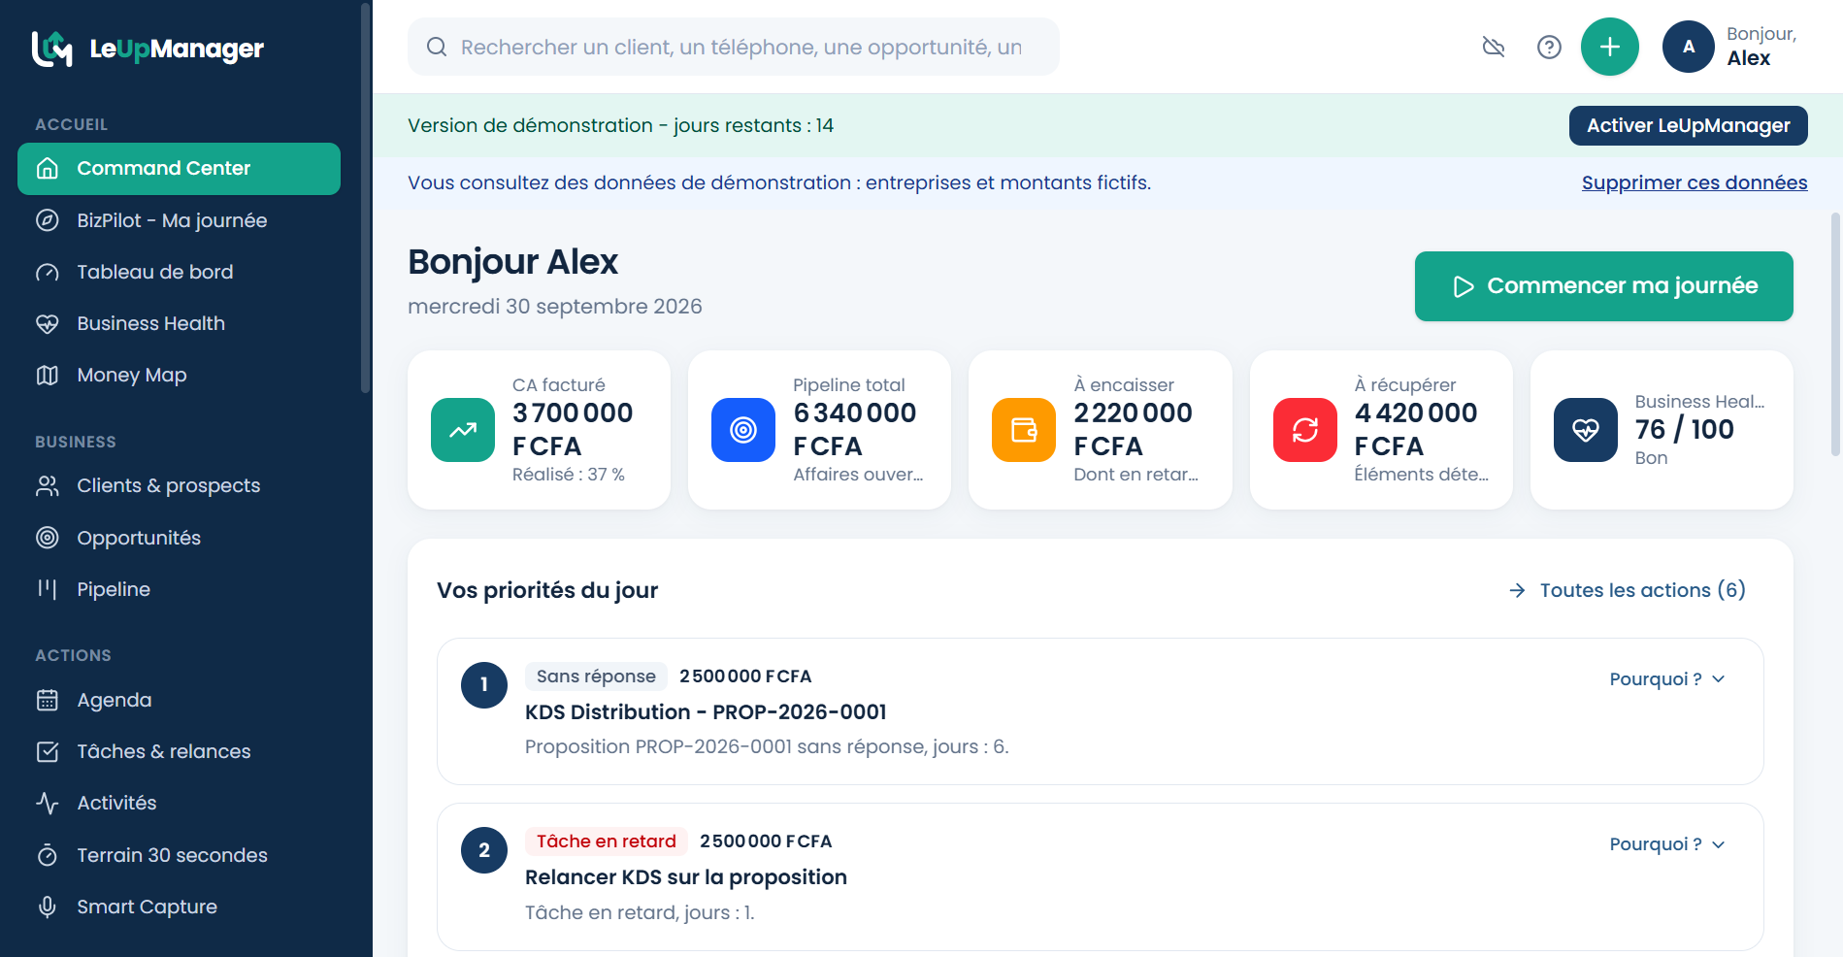Click the CA facturé trending-up icon

pyautogui.click(x=463, y=430)
